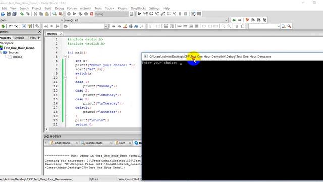Jump back with the green left arrow
The image size is (323, 182).
(234, 20)
